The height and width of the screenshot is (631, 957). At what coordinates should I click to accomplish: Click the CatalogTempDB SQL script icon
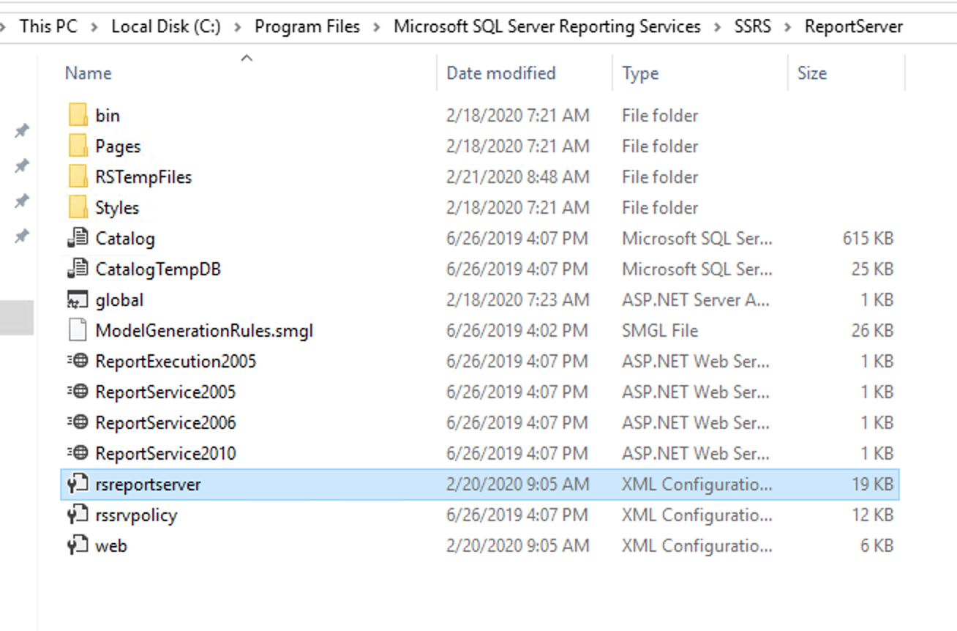point(78,269)
